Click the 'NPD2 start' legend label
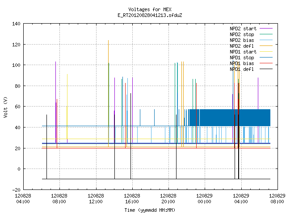Viewport: 286px width, 214px height. pos(243,29)
